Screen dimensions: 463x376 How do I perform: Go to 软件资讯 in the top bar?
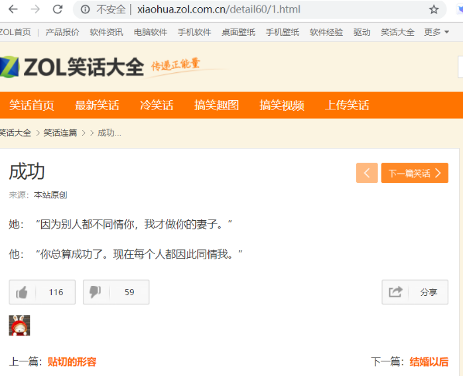click(x=106, y=32)
